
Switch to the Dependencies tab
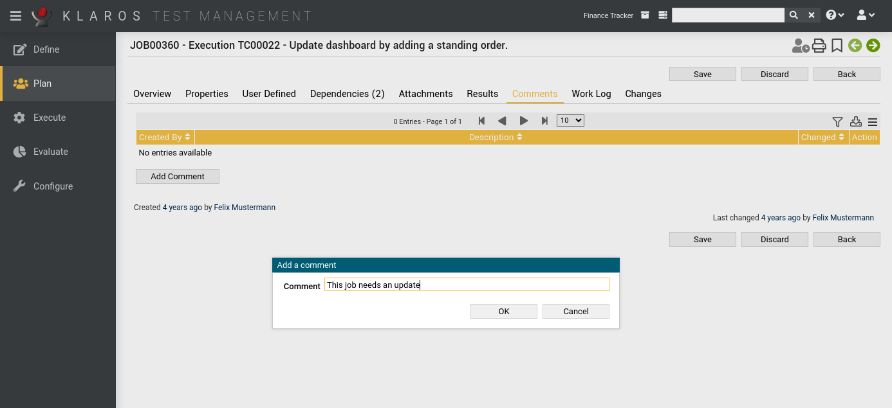click(347, 94)
